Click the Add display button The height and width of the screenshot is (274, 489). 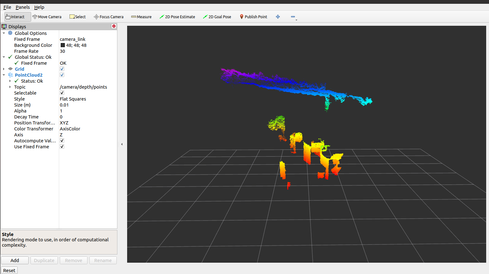(x=15, y=260)
